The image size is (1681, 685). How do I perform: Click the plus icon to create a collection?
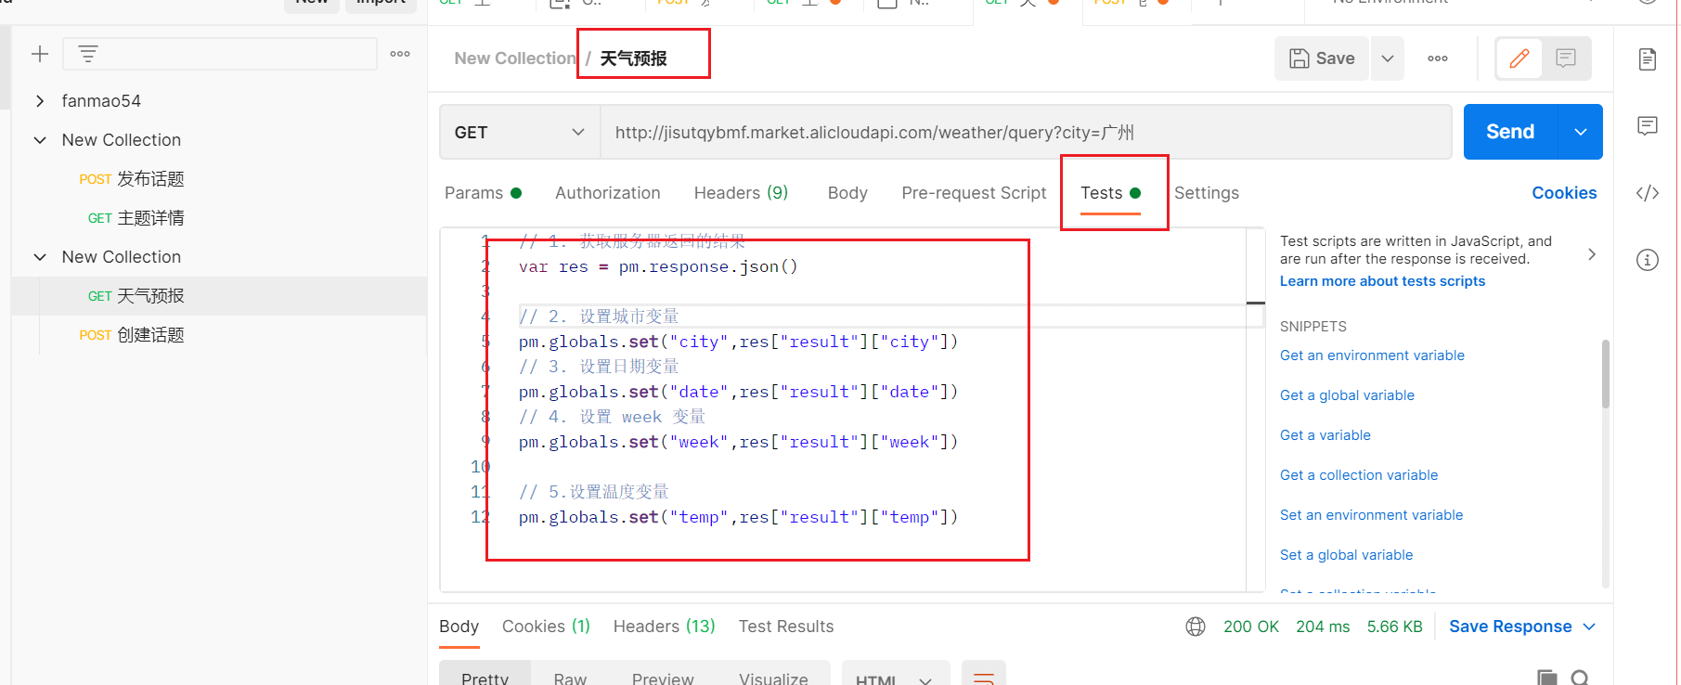coord(40,54)
